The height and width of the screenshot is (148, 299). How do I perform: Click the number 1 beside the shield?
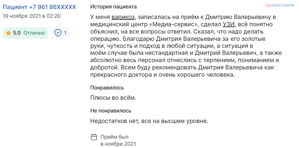tap(65, 33)
